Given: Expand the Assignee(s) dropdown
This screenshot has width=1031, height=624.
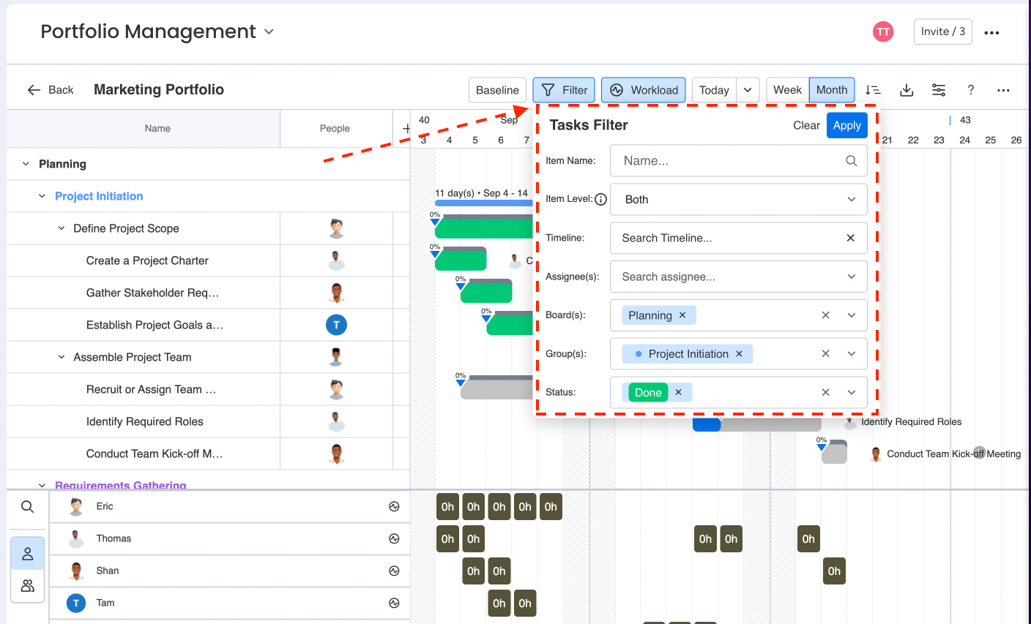Looking at the screenshot, I should tap(851, 277).
